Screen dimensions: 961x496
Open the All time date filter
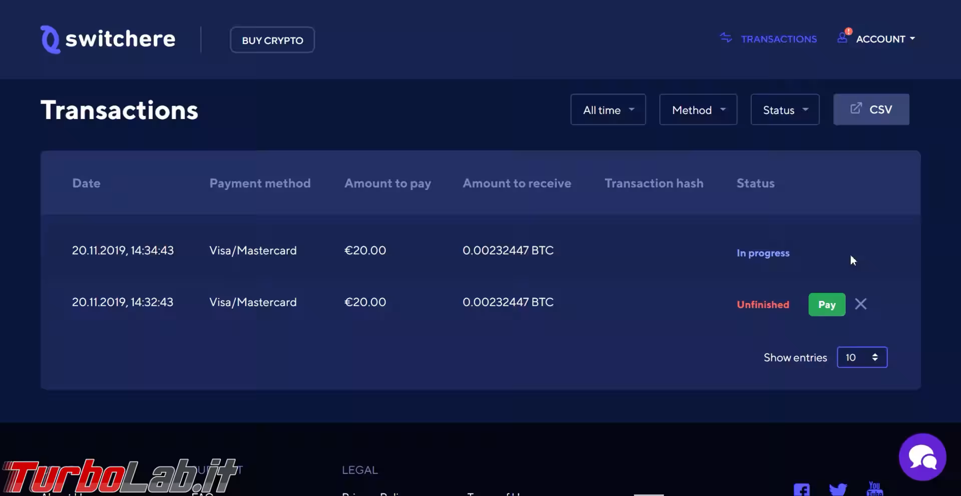(607, 109)
